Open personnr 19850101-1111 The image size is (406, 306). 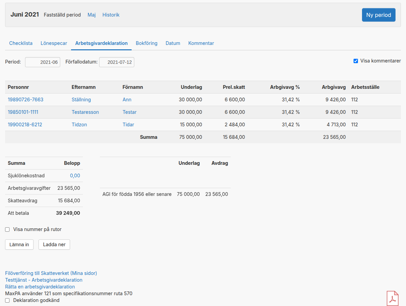tap(23, 112)
